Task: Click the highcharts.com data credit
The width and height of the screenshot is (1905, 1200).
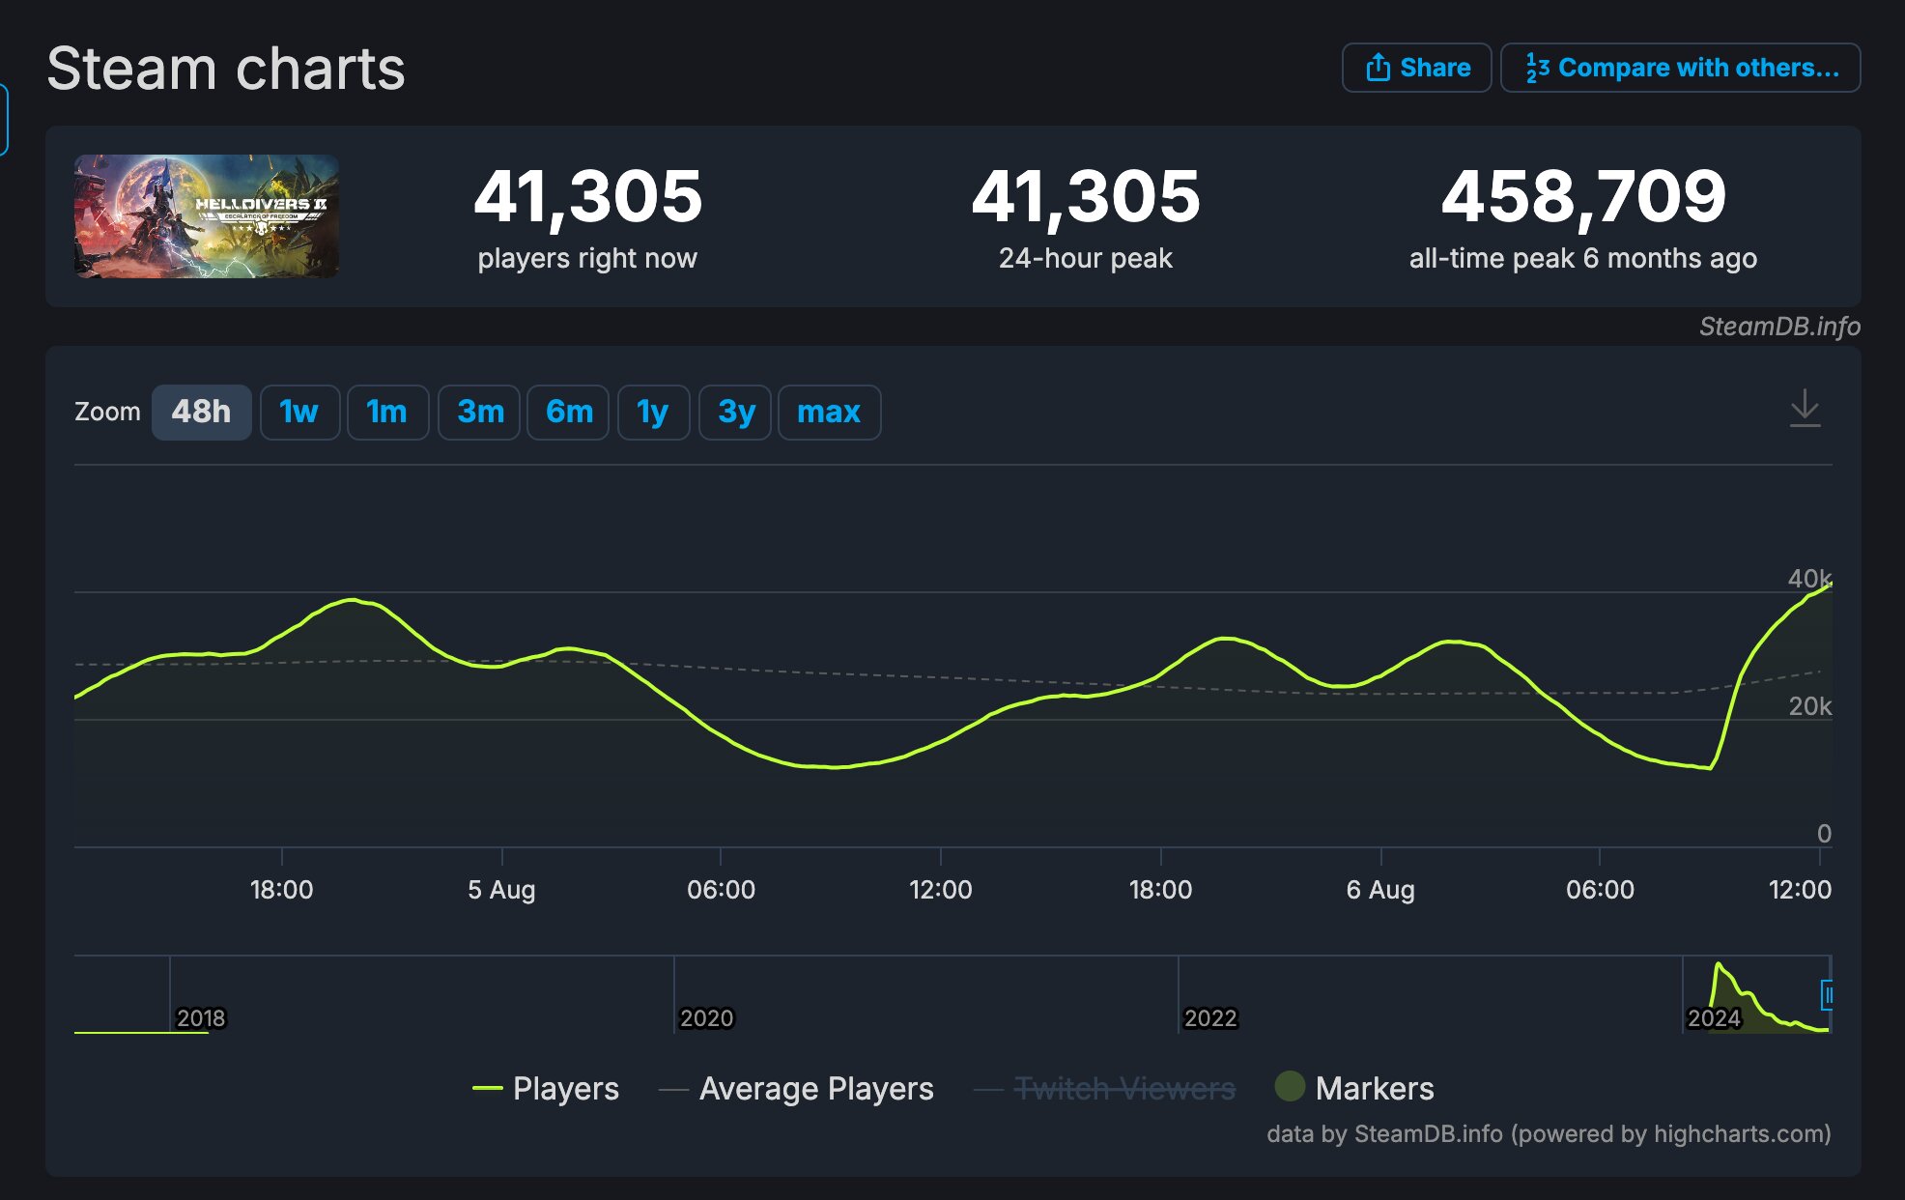Action: (x=1549, y=1134)
